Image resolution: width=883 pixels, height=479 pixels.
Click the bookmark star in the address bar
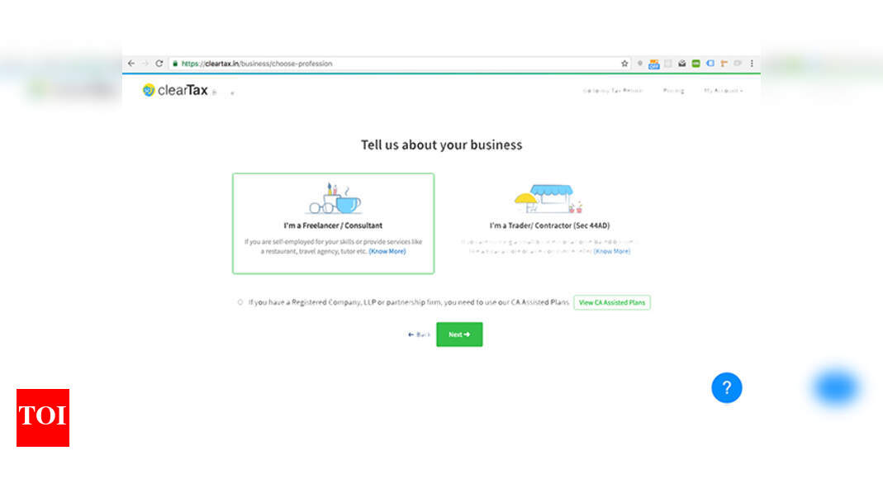[624, 63]
